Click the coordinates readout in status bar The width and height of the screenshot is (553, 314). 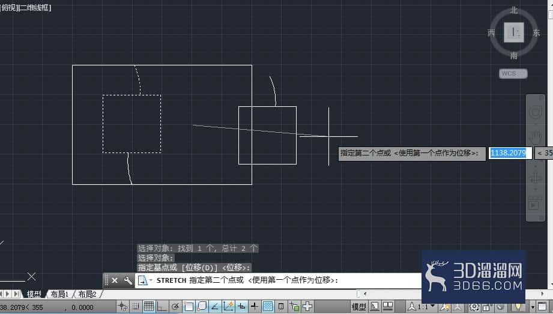[47, 307]
